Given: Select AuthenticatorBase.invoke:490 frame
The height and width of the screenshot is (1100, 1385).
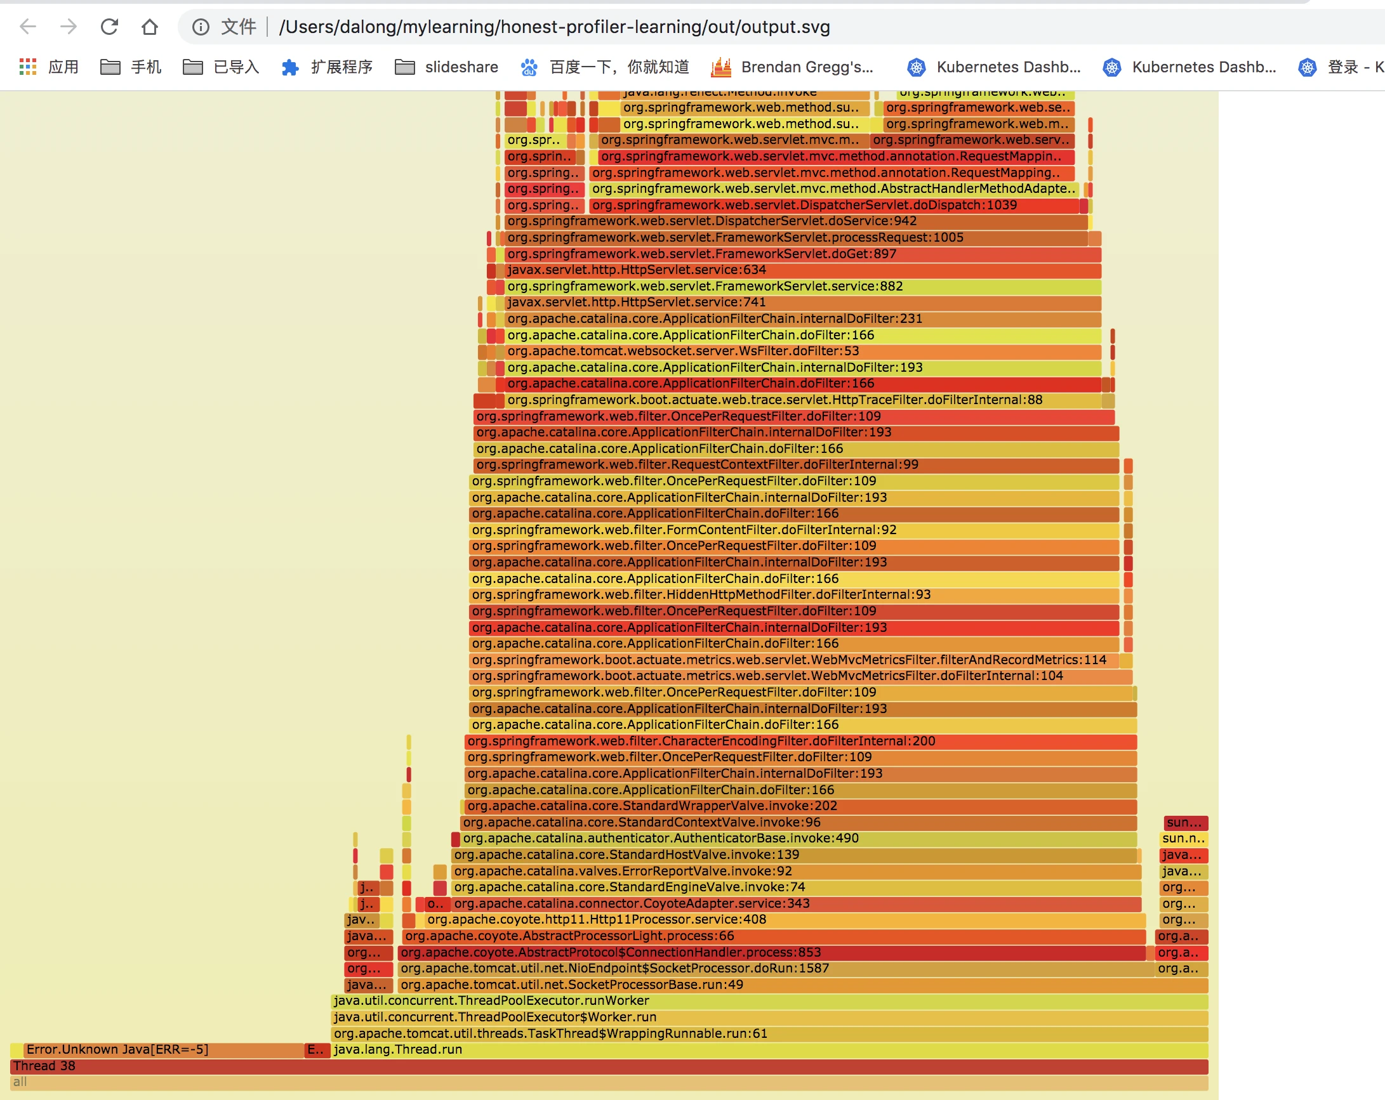Looking at the screenshot, I should click(x=799, y=839).
